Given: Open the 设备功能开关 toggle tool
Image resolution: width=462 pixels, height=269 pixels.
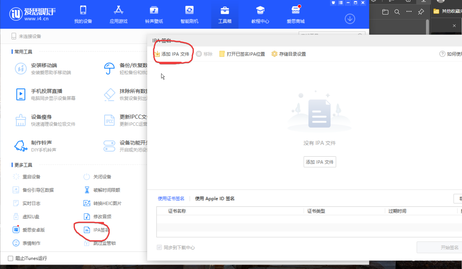Looking at the screenshot, I should click(125, 146).
